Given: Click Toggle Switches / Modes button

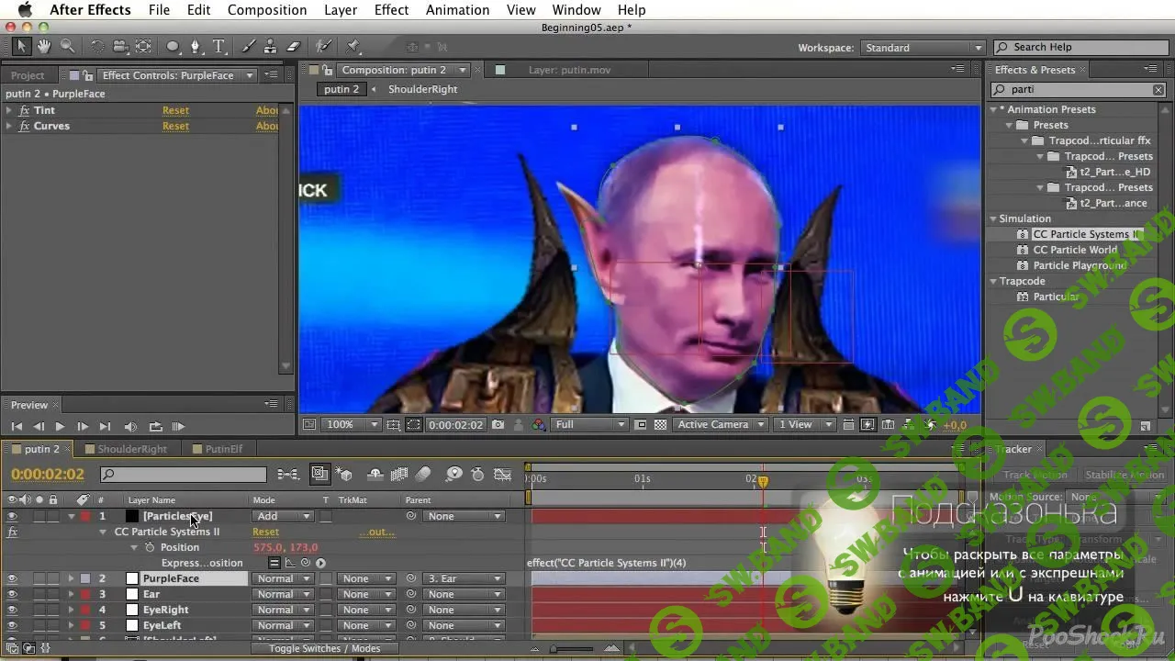Looking at the screenshot, I should [325, 648].
